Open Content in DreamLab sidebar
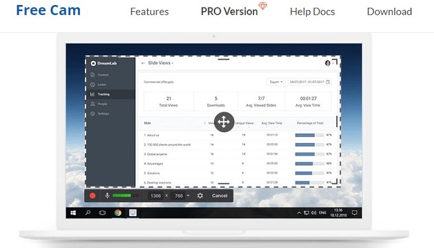The image size is (434, 248). tap(103, 75)
